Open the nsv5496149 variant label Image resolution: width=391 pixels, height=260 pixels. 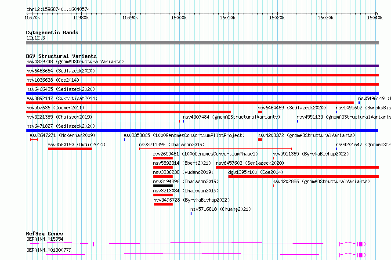click(375, 98)
